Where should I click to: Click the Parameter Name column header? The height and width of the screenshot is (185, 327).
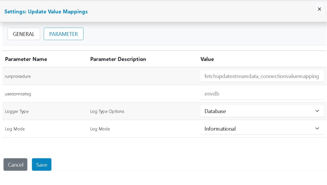tap(26, 59)
